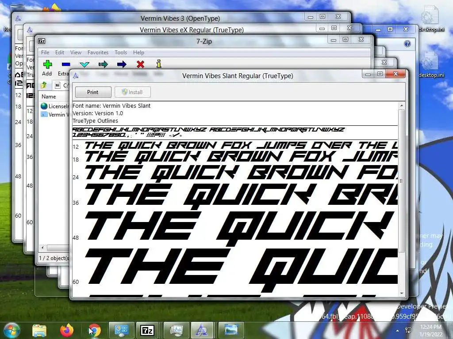The image size is (453, 339).
Task: Select the License file row in 7-Zip
Action: (55, 106)
